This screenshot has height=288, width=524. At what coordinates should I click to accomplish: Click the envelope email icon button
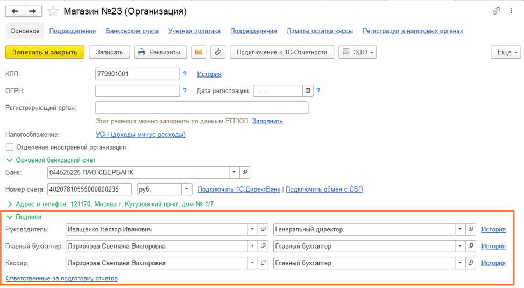[x=199, y=52]
